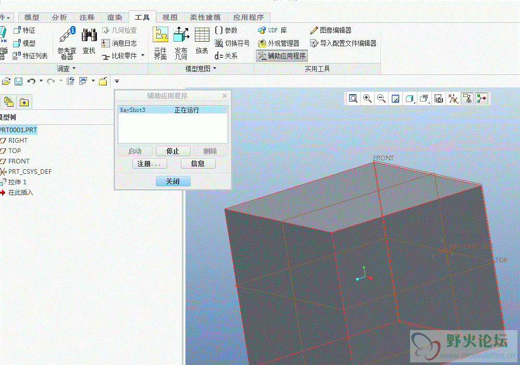The height and width of the screenshot is (365, 520).
Task: Open the 导入配置文件编辑器 import profile editor
Action: (x=343, y=43)
